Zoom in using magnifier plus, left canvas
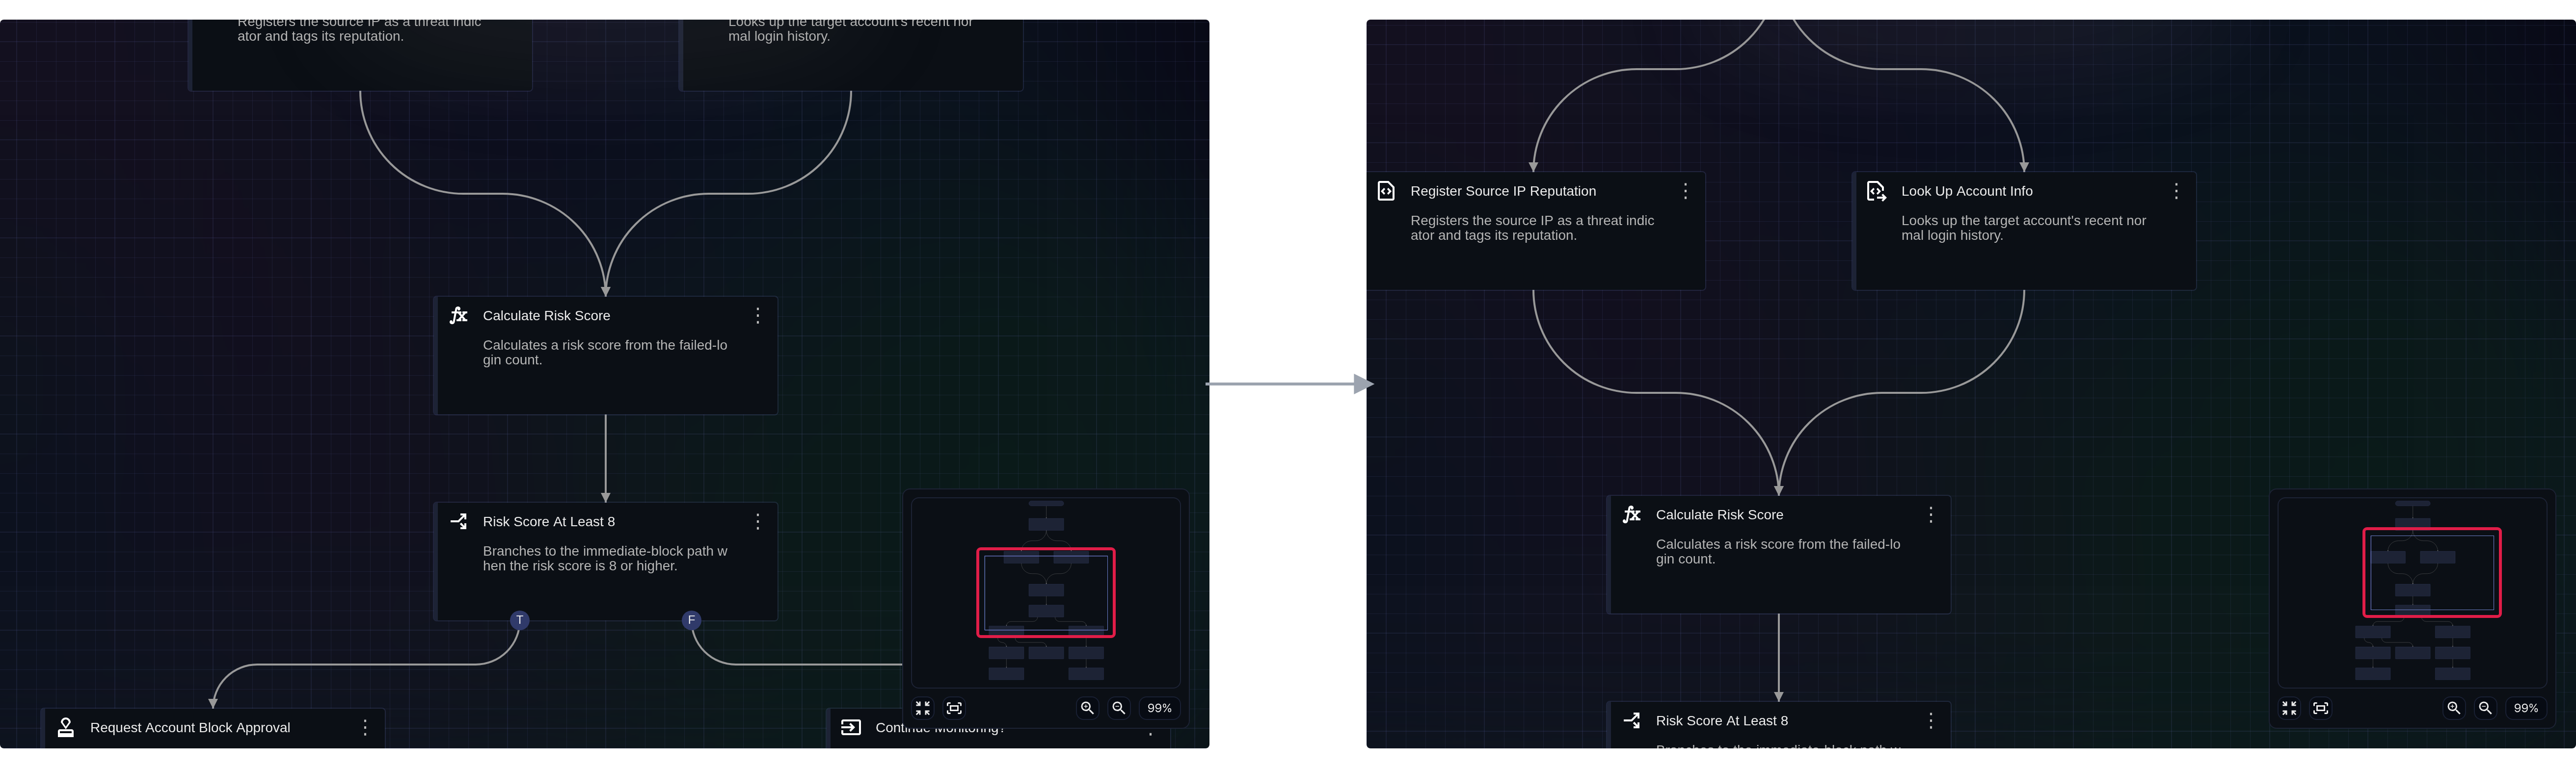This screenshot has width=2576, height=768. pos(1087,708)
